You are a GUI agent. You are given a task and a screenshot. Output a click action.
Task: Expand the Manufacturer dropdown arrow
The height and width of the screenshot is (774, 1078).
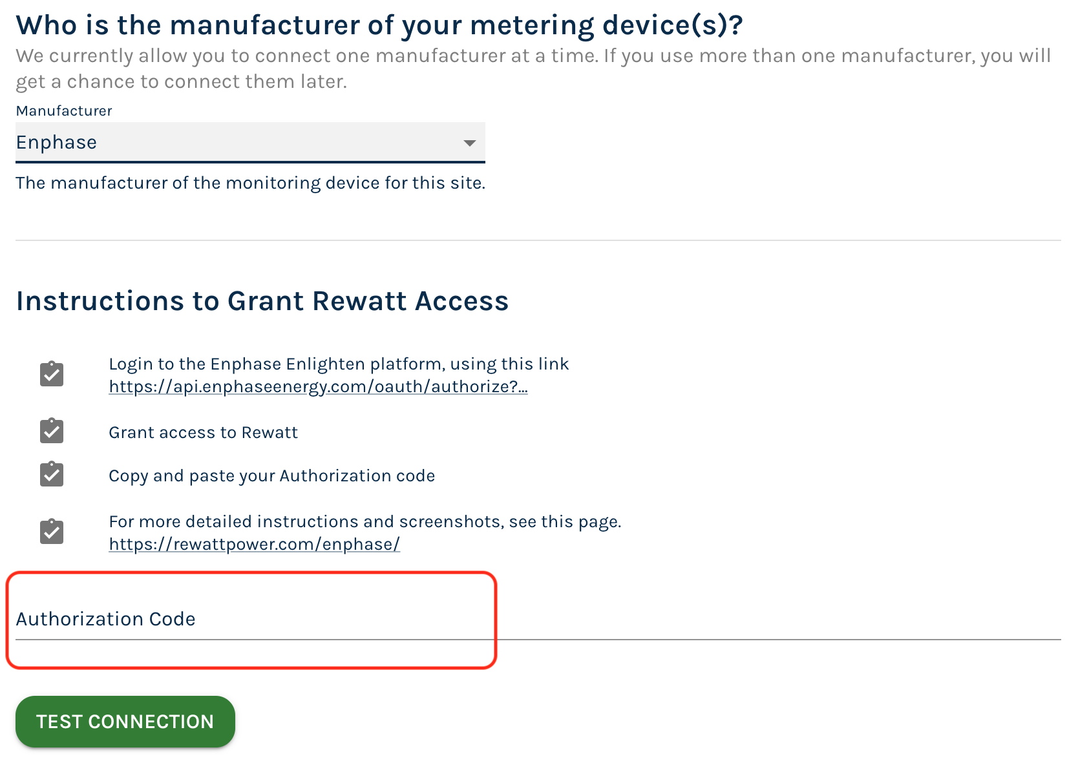[x=470, y=143]
